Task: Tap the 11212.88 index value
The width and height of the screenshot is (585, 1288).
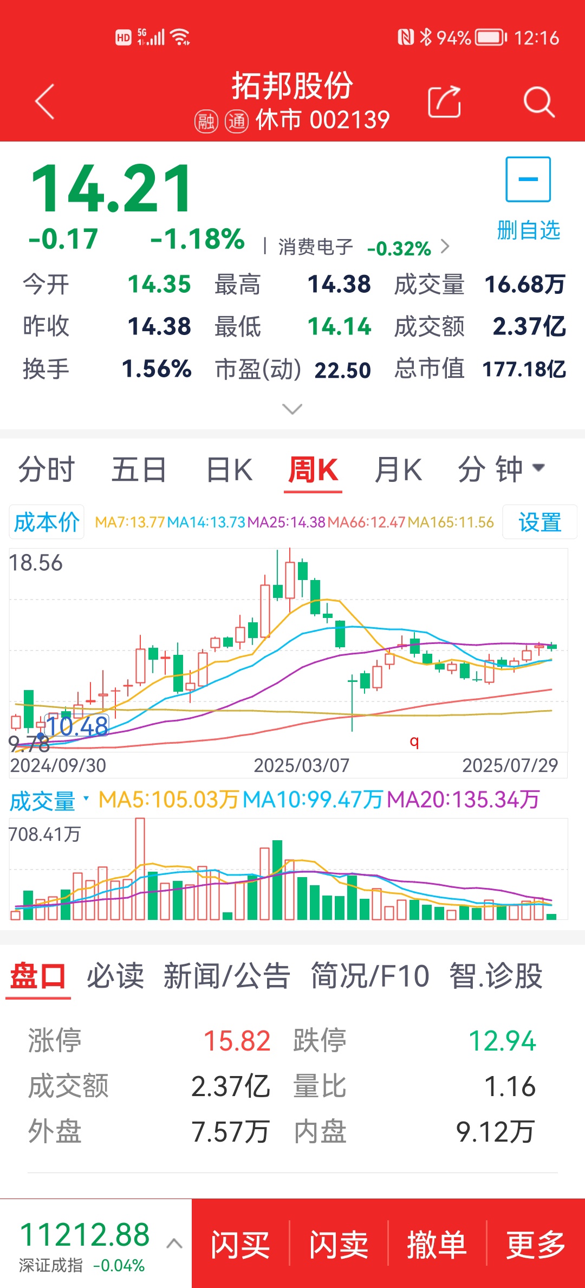Action: point(84,1235)
